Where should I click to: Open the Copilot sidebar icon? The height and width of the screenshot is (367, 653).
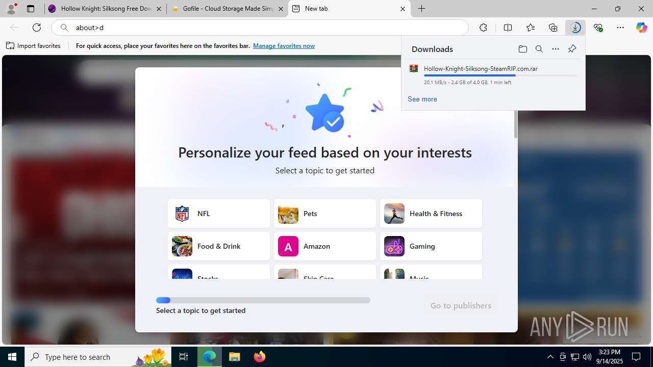point(641,28)
